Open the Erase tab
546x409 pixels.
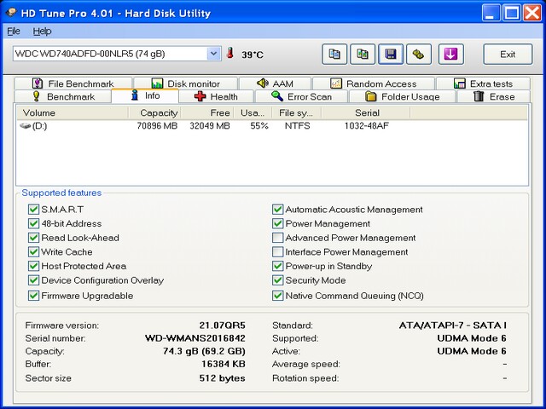[494, 96]
